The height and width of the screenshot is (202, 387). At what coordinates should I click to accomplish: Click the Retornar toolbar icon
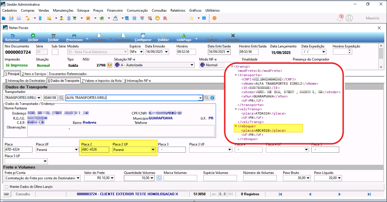click(12, 36)
